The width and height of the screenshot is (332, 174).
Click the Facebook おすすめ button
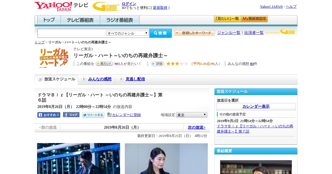coord(49,115)
